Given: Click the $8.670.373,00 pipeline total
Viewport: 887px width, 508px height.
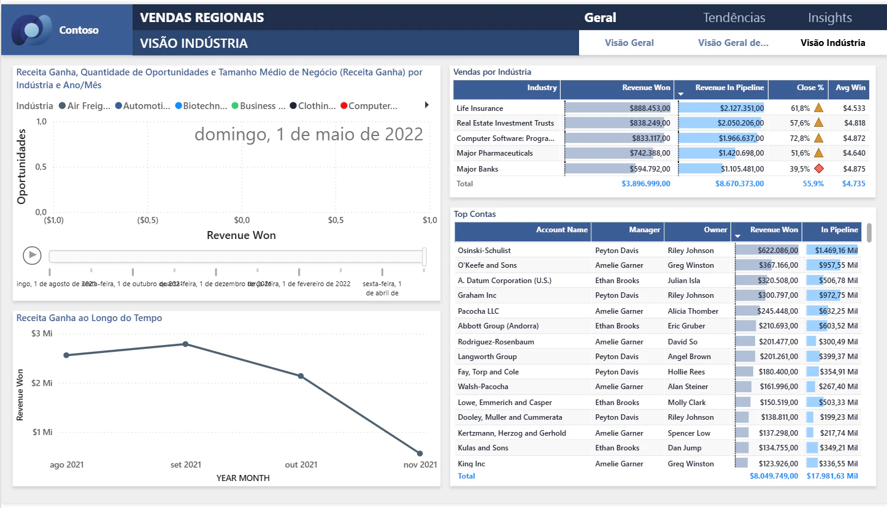Looking at the screenshot, I should 740,183.
